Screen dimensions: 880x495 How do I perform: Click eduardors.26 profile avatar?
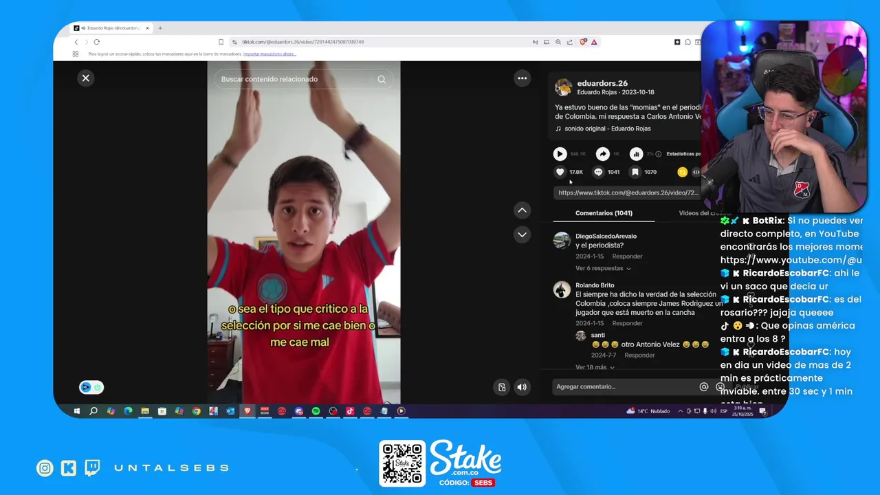tap(563, 87)
